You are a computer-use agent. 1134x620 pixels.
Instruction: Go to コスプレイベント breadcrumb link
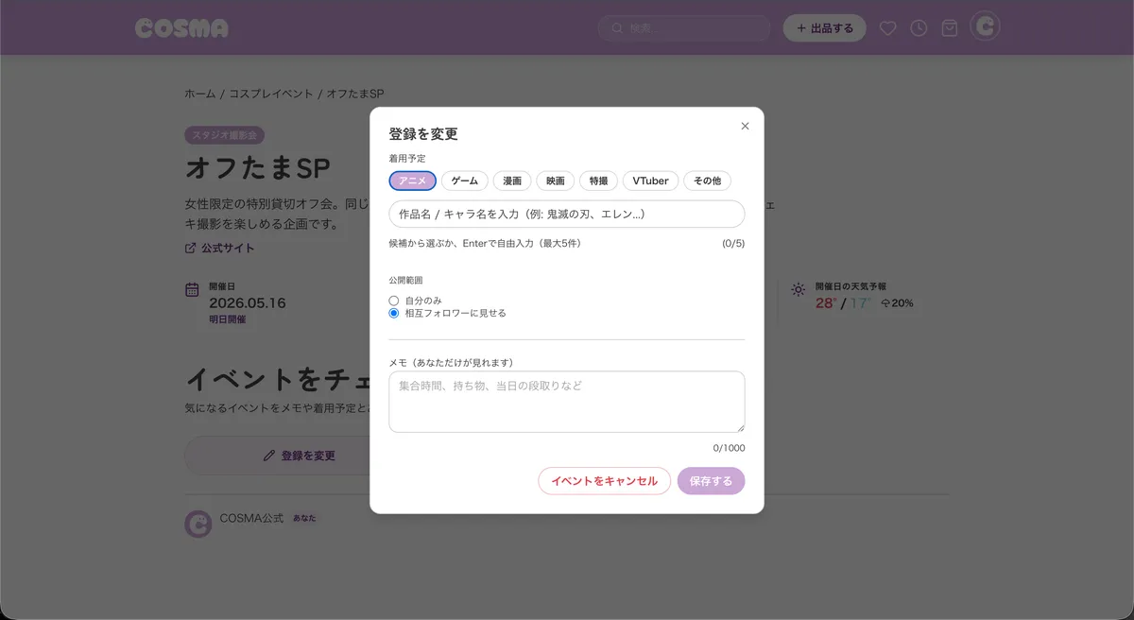coord(271,94)
